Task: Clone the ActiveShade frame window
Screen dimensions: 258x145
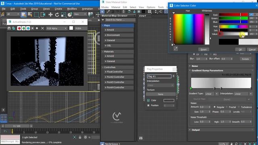Action: pyautogui.click(x=13, y=28)
